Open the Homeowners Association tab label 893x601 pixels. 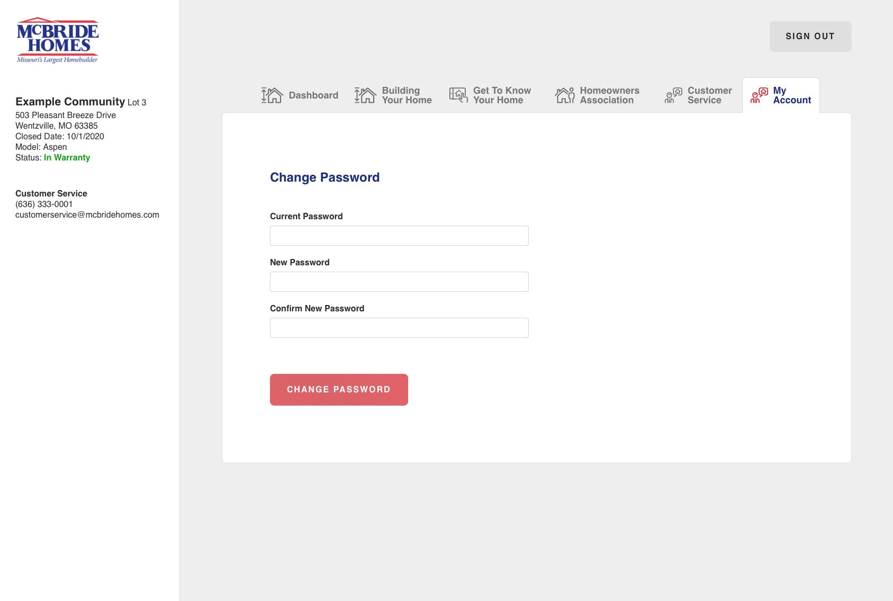coord(609,95)
